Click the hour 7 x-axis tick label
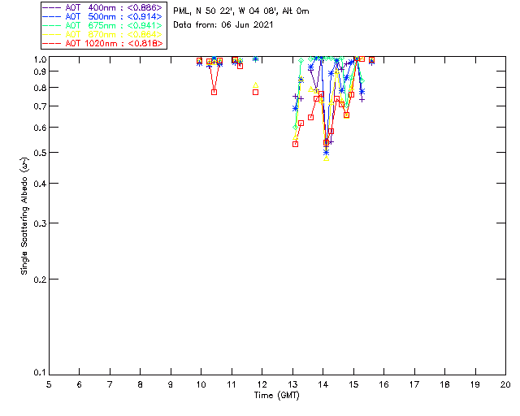The width and height of the screenshot is (520, 416). pyautogui.click(x=110, y=384)
